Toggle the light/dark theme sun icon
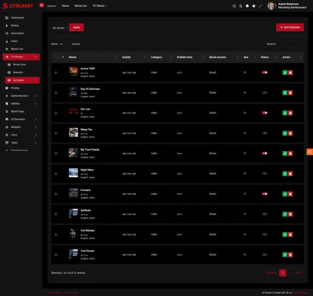The image size is (313, 296). pyautogui.click(x=254, y=6)
